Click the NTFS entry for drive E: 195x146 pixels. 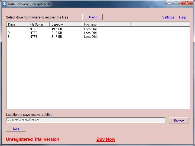tap(34, 37)
